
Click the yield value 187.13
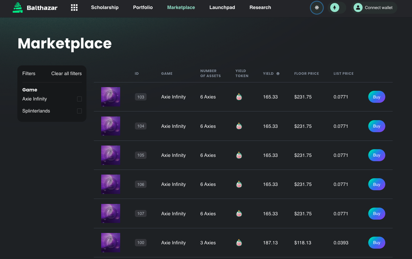(270, 243)
